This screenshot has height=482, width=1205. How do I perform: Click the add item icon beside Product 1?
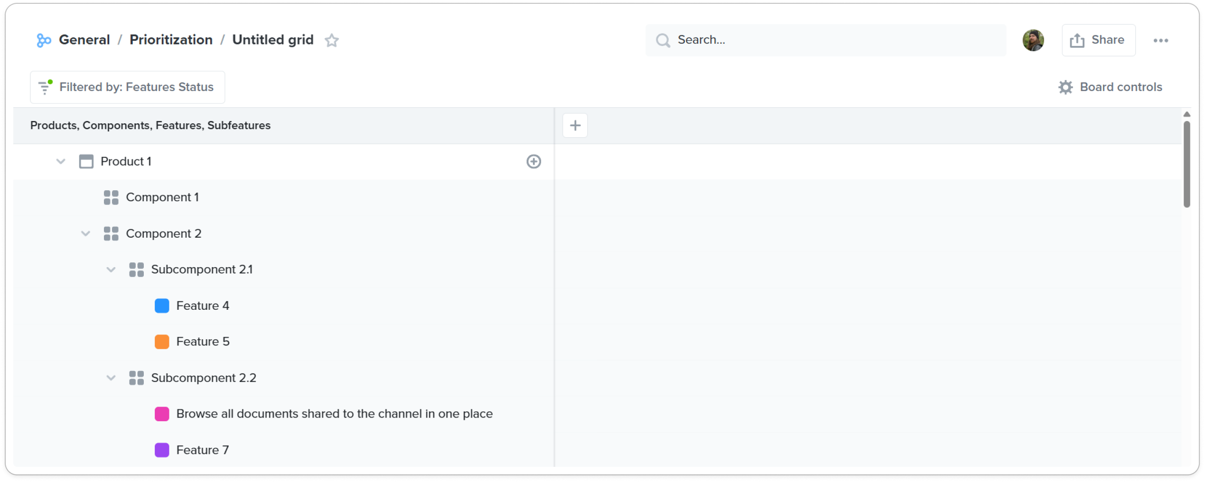click(x=533, y=161)
